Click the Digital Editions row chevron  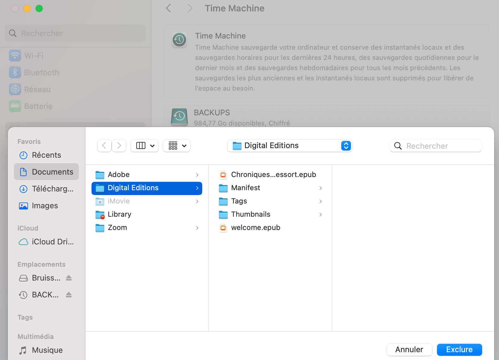pyautogui.click(x=197, y=188)
